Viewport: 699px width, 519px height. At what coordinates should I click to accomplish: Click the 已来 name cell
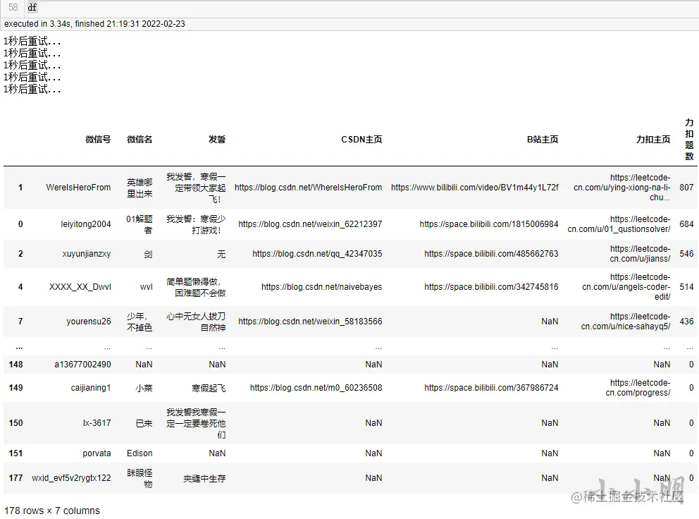pyautogui.click(x=144, y=423)
